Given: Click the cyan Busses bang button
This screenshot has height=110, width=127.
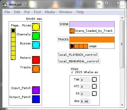Looking at the screenshot, I should [x=36, y=45].
